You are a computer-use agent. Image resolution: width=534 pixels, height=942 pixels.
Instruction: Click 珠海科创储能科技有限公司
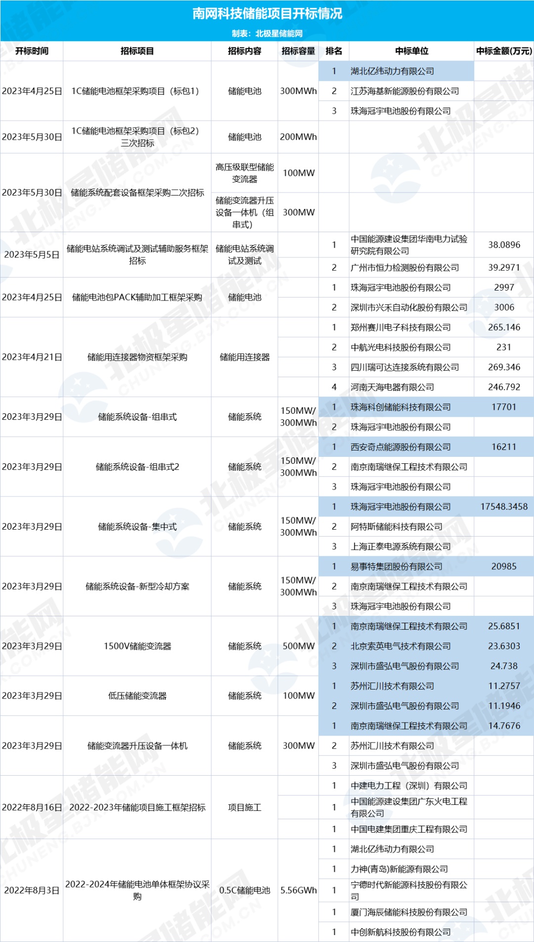(x=400, y=407)
